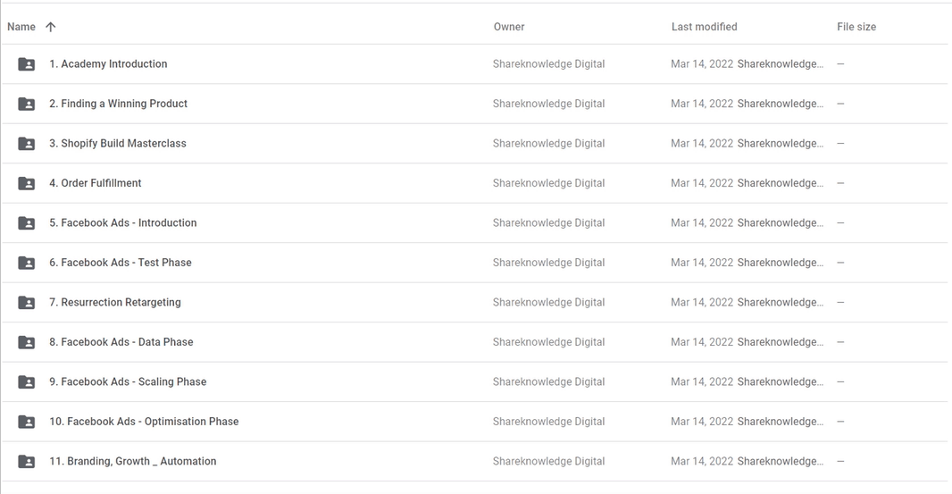Click the Last modified column header

pos(704,27)
